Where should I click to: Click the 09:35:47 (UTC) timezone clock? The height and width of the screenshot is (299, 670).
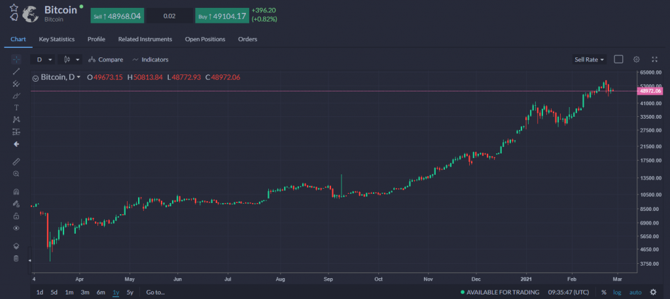[x=569, y=292]
